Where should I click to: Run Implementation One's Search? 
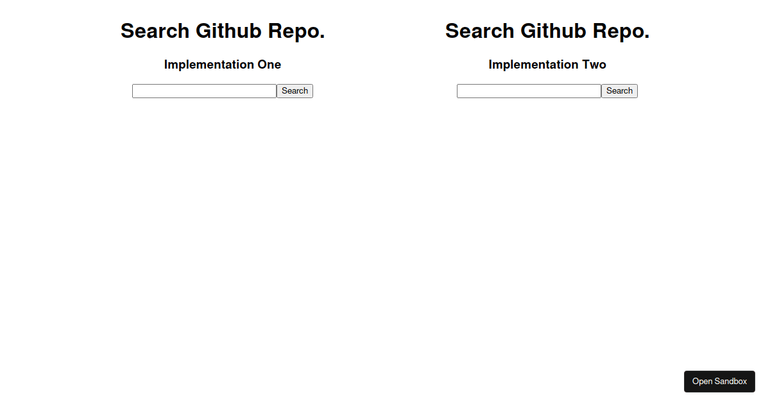[295, 91]
